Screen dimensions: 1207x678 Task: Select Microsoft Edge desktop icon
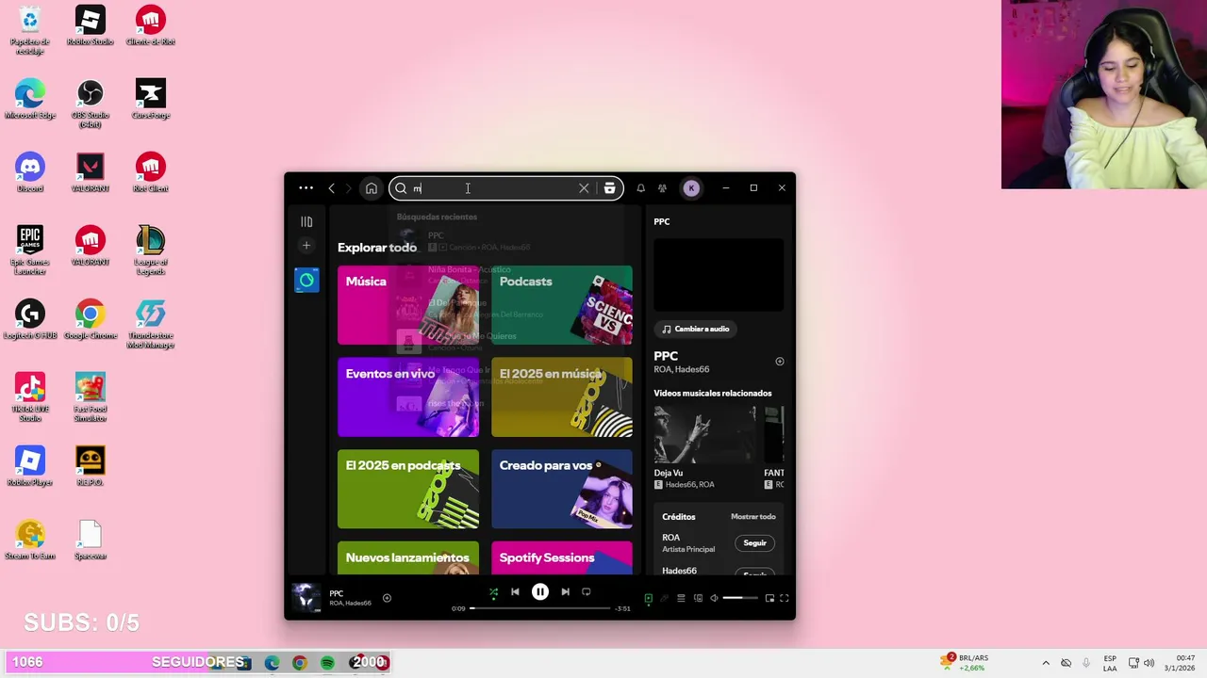pos(30,99)
